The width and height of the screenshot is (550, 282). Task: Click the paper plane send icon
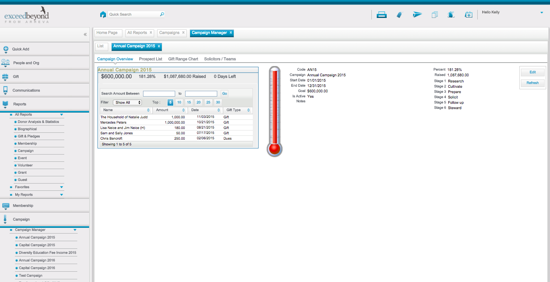[417, 15]
